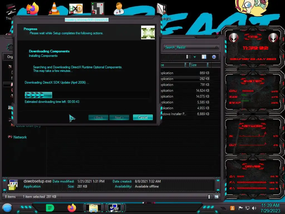Select Network in the Explorer navigation pane
The height and width of the screenshot is (214, 285).
point(20,137)
